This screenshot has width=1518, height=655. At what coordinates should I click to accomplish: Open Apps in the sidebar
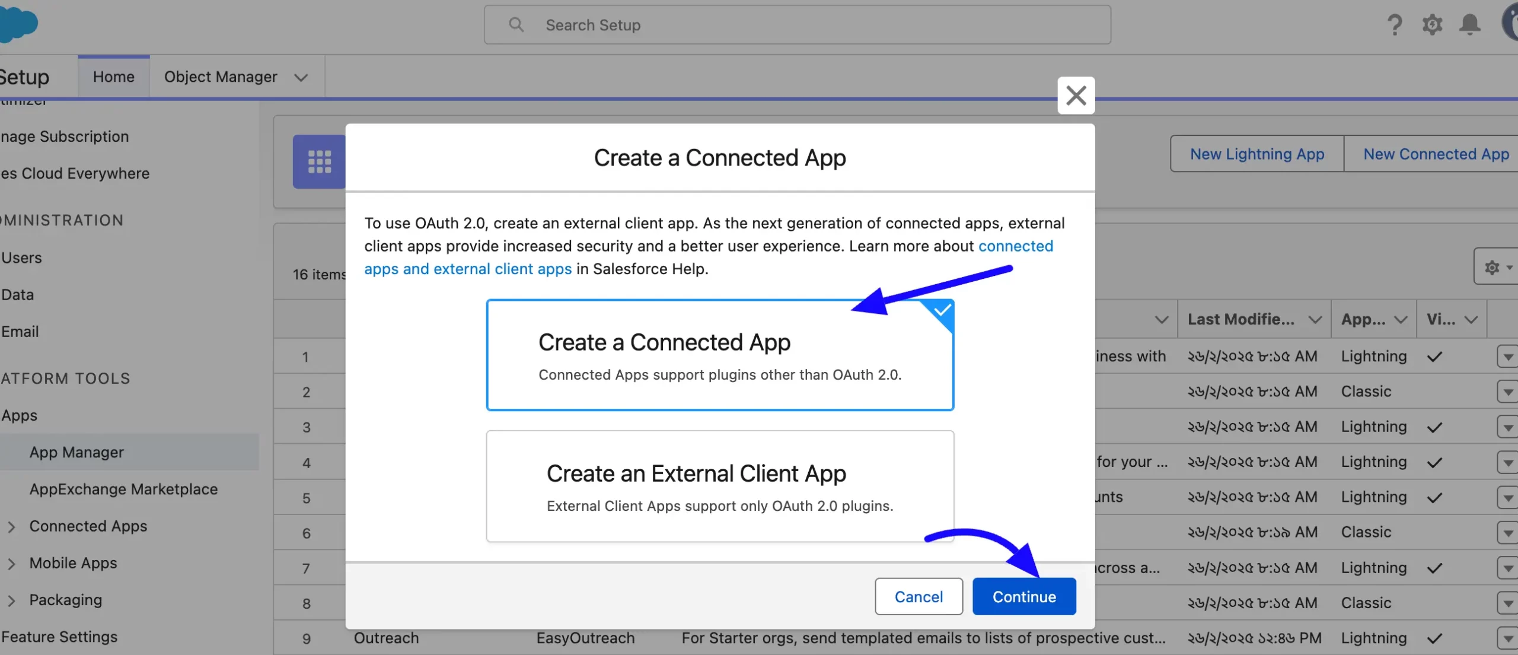[19, 415]
